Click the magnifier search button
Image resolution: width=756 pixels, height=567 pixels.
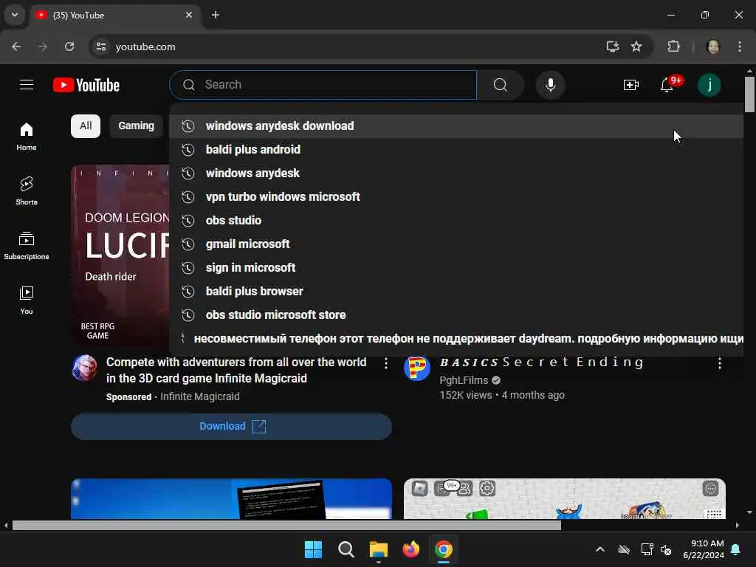tap(501, 85)
